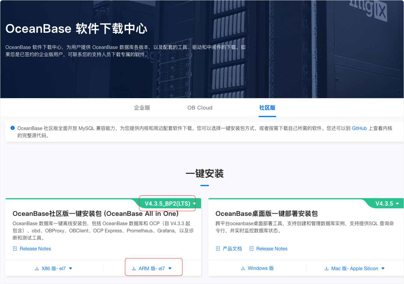Click the blue info icon in the notice banner

(x=12, y=128)
